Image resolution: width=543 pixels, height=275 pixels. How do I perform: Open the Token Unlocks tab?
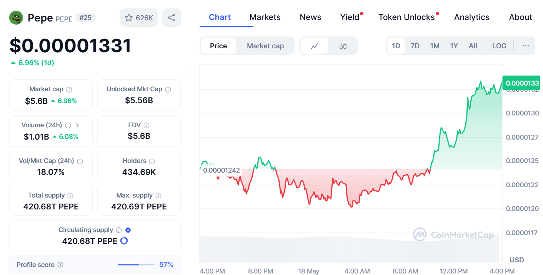point(406,17)
